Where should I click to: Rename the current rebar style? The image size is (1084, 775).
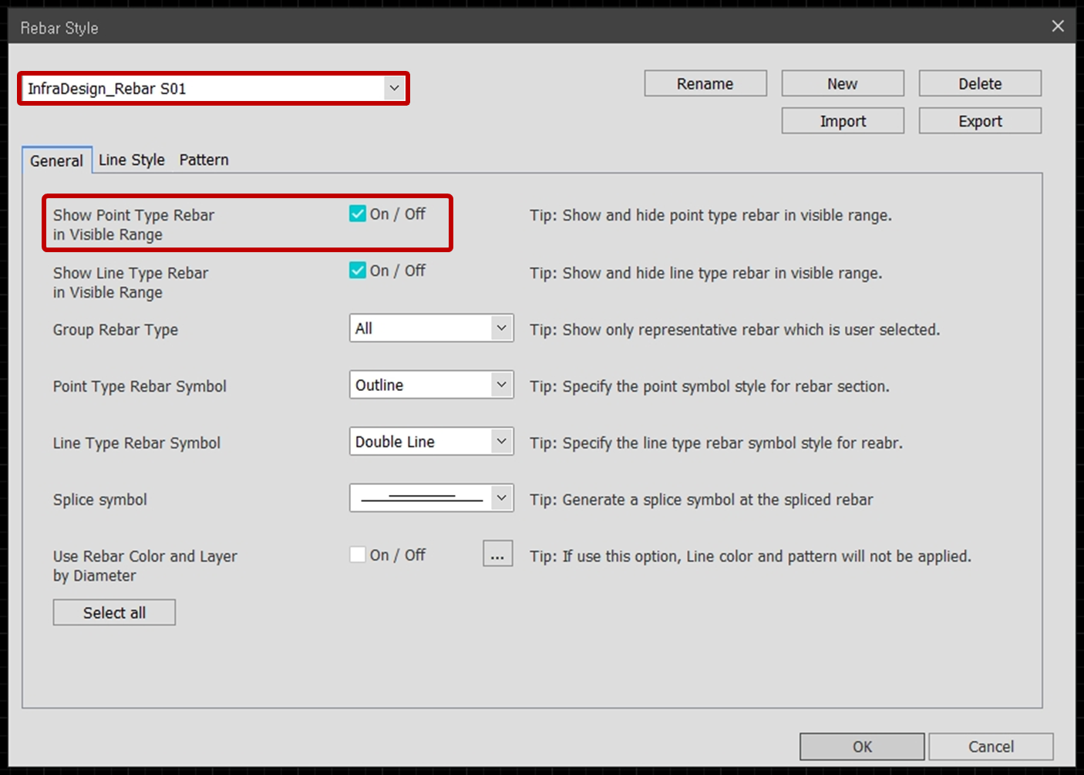tap(704, 83)
